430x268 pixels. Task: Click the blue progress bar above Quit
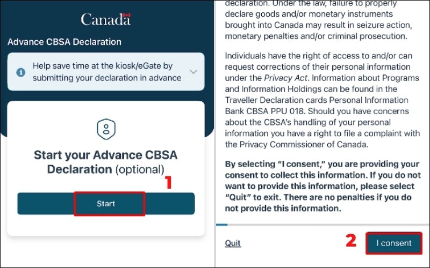click(221, 225)
